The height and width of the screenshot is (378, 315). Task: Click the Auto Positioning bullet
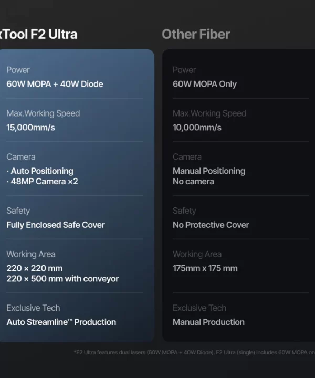[x=40, y=171]
